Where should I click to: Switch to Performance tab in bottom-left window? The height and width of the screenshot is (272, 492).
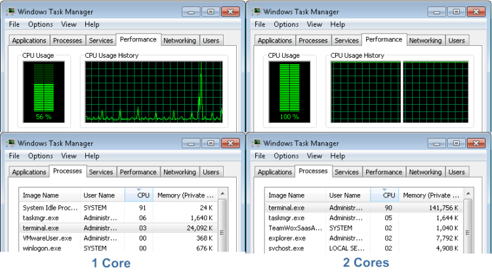click(x=138, y=172)
